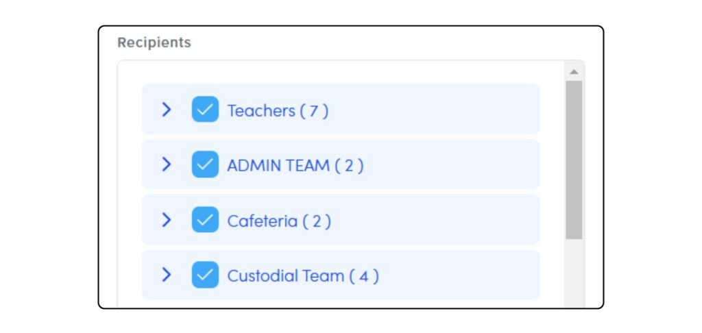Select the ADMIN TEAM label text
This screenshot has width=702, height=333.
coord(278,165)
